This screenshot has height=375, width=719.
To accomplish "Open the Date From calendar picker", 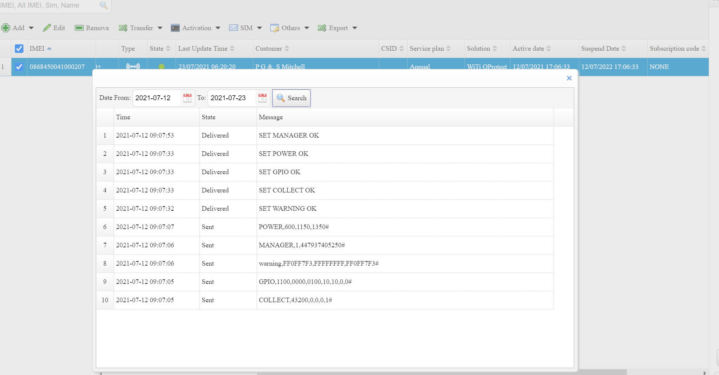I will click(x=187, y=98).
